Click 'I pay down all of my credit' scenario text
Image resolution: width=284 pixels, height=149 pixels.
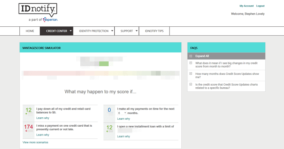tap(63, 110)
